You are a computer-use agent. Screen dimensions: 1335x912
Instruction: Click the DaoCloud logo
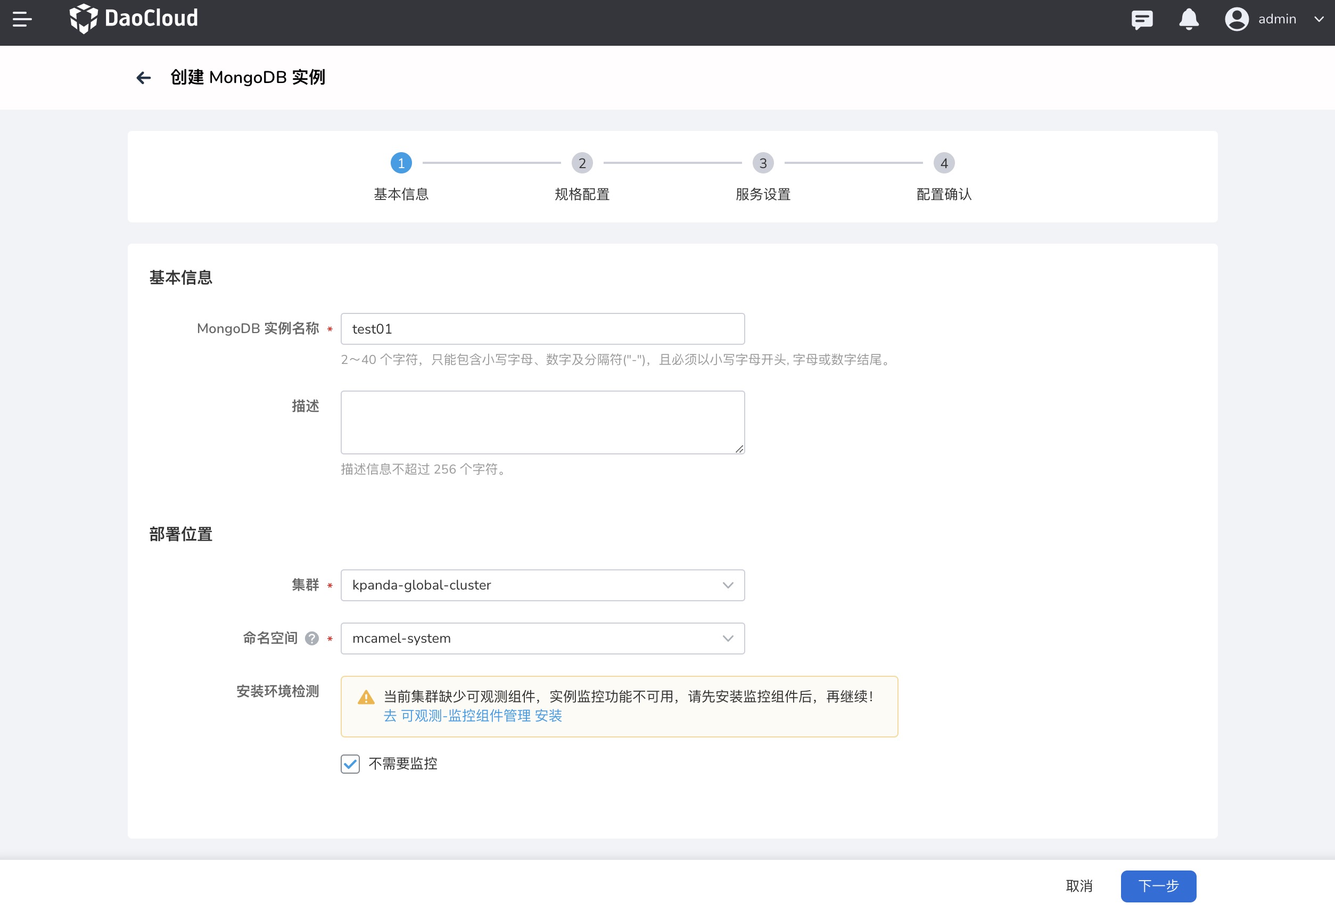(133, 19)
